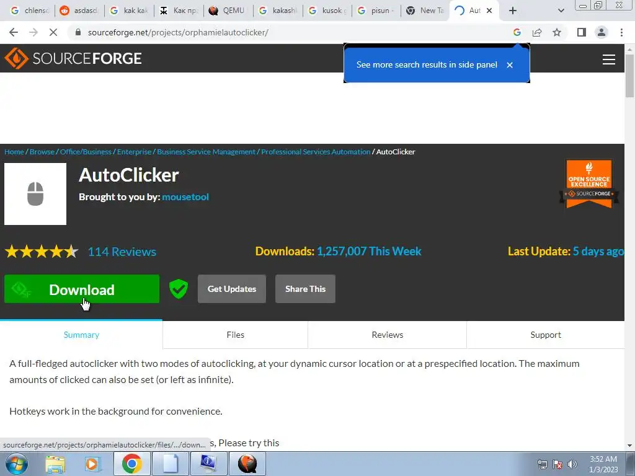Stop page loading with X button
Image resolution: width=635 pixels, height=476 pixels.
[53, 32]
